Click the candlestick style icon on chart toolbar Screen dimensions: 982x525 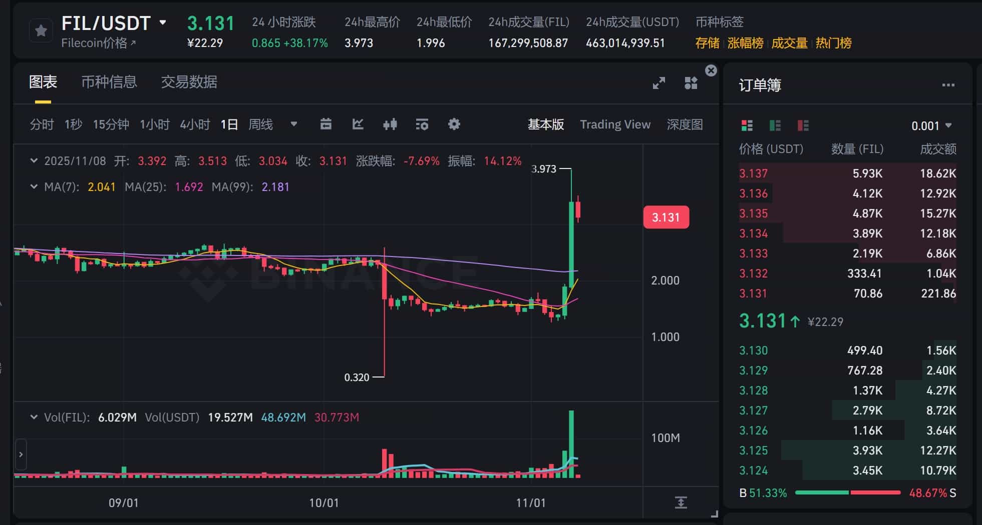391,124
